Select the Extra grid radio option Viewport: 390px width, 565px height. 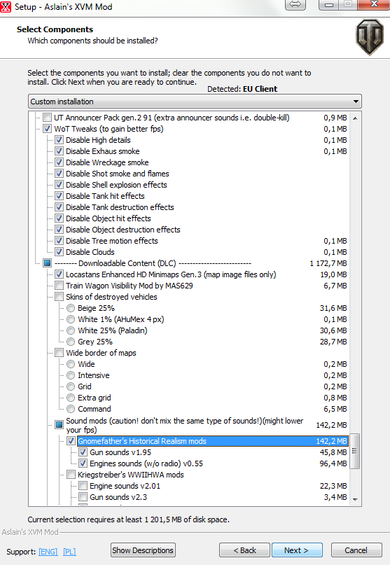(71, 397)
